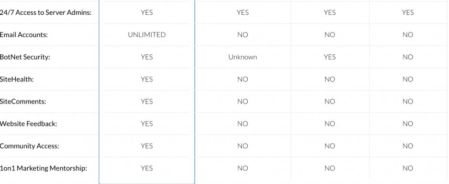The image size is (449, 184).
Task: Click '24/7 Access to Server Admins:' label
Action: click(46, 12)
